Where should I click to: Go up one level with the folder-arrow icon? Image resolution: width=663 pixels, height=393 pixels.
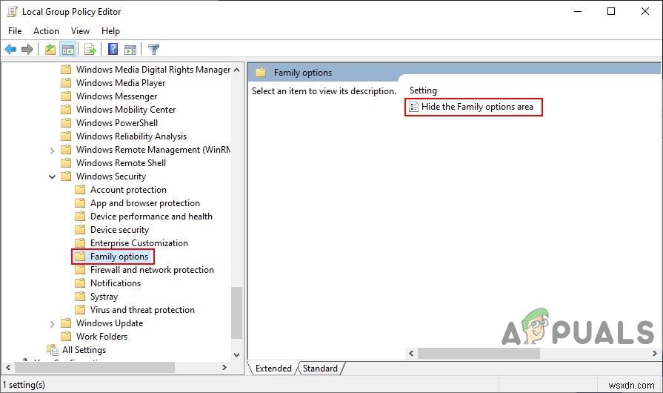(x=50, y=50)
